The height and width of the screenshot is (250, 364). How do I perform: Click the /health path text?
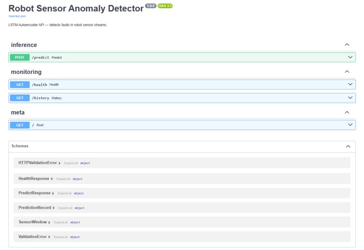tap(39, 85)
